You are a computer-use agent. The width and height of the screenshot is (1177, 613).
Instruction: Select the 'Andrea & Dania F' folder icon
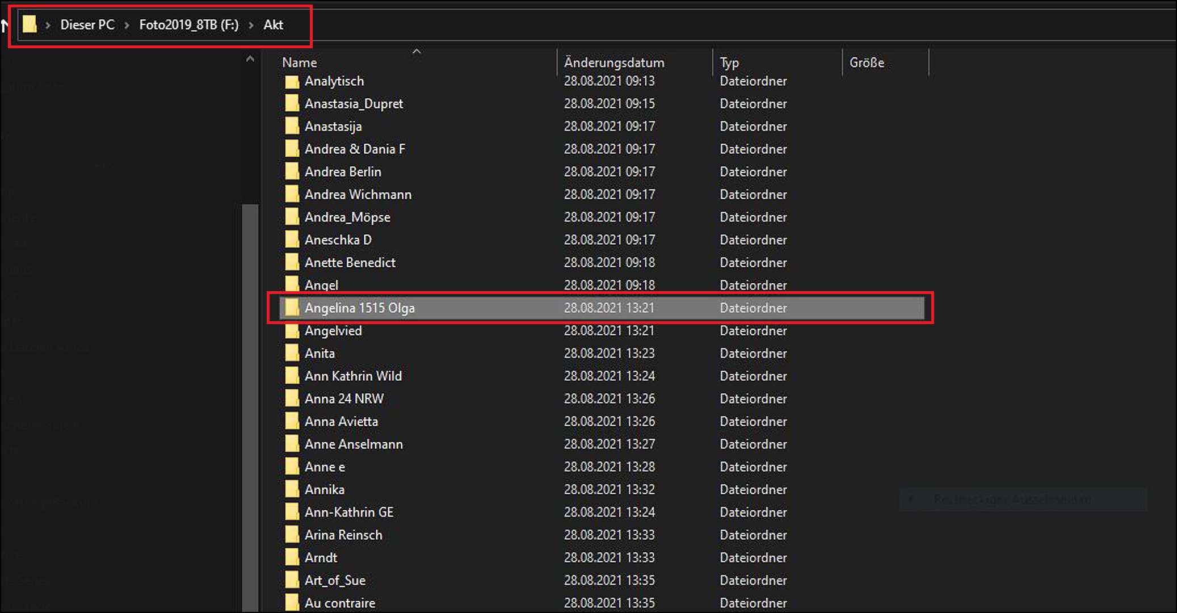click(292, 149)
